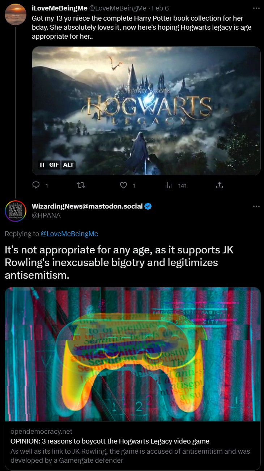Click the reply icon under first tweet

[x=36, y=185]
